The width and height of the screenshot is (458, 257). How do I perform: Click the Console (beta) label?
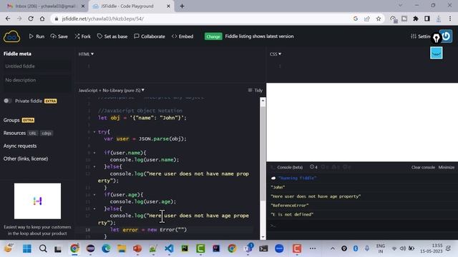[290, 167]
